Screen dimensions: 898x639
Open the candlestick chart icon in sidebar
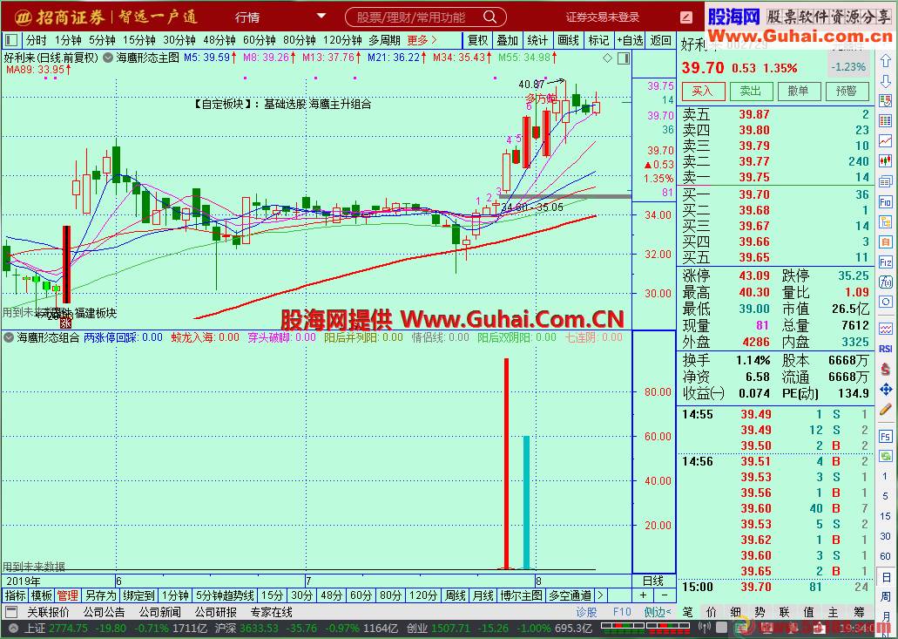(886, 161)
